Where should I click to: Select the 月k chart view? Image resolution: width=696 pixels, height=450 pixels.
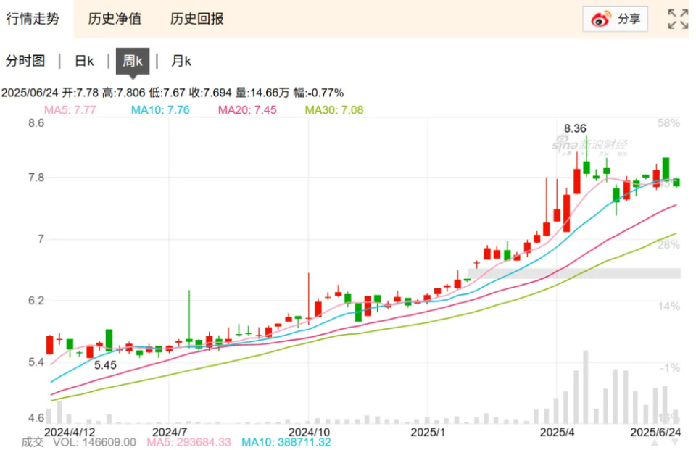tap(181, 61)
